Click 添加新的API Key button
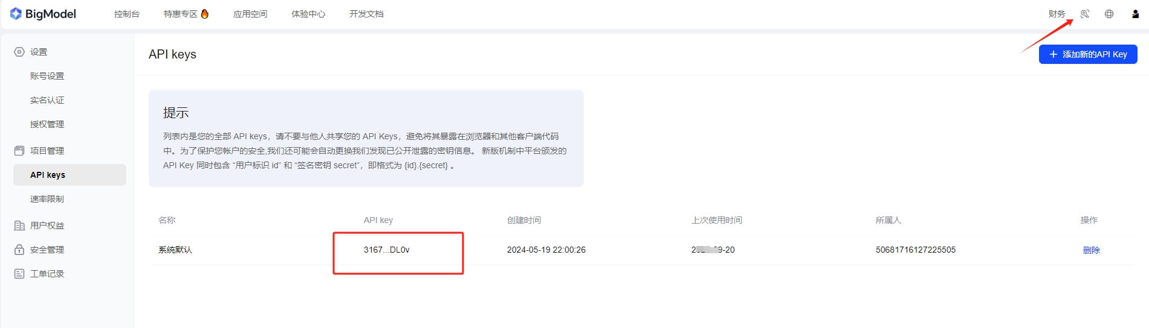Viewport: 1149px width, 328px height. tap(1088, 54)
